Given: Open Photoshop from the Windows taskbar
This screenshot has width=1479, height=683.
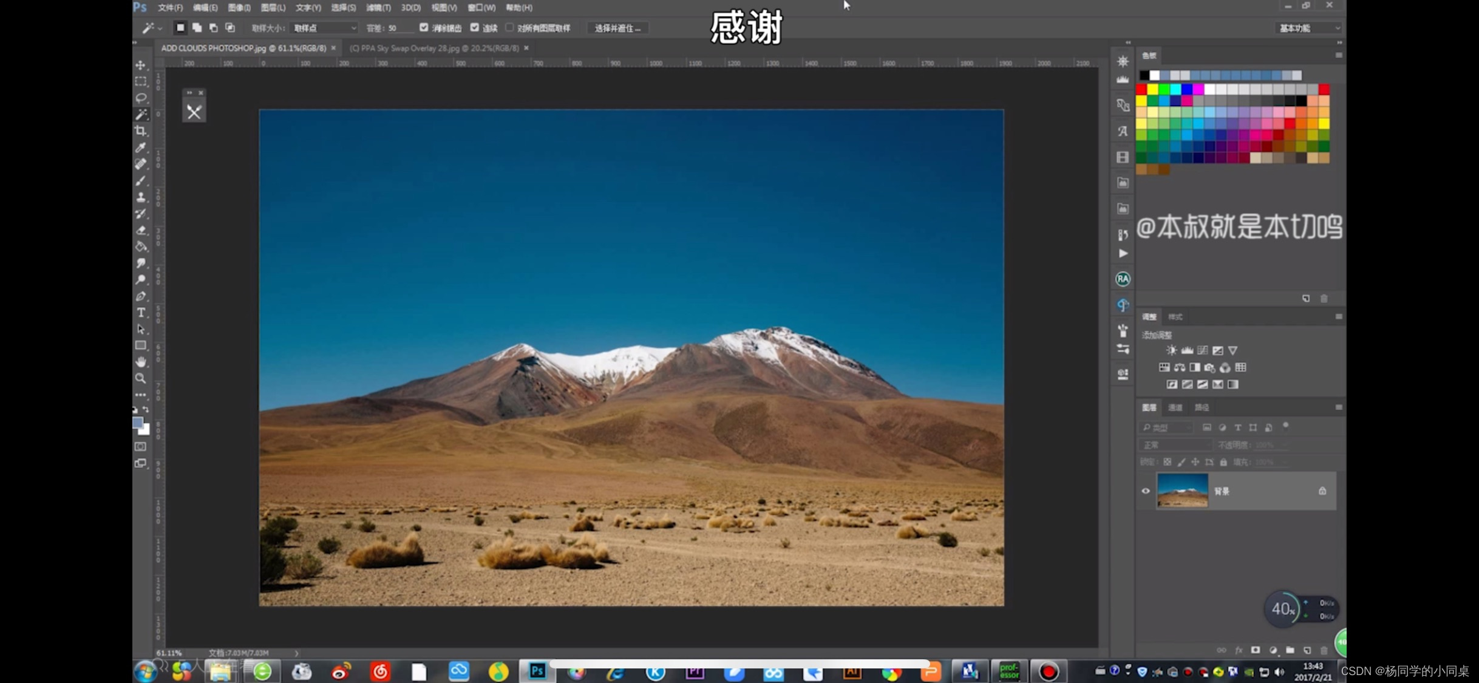Looking at the screenshot, I should tap(537, 671).
